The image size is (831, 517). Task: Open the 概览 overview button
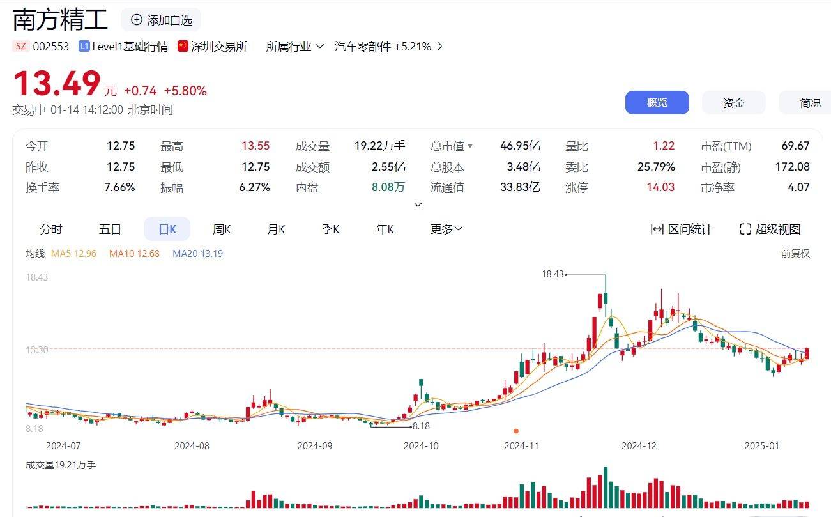click(657, 103)
